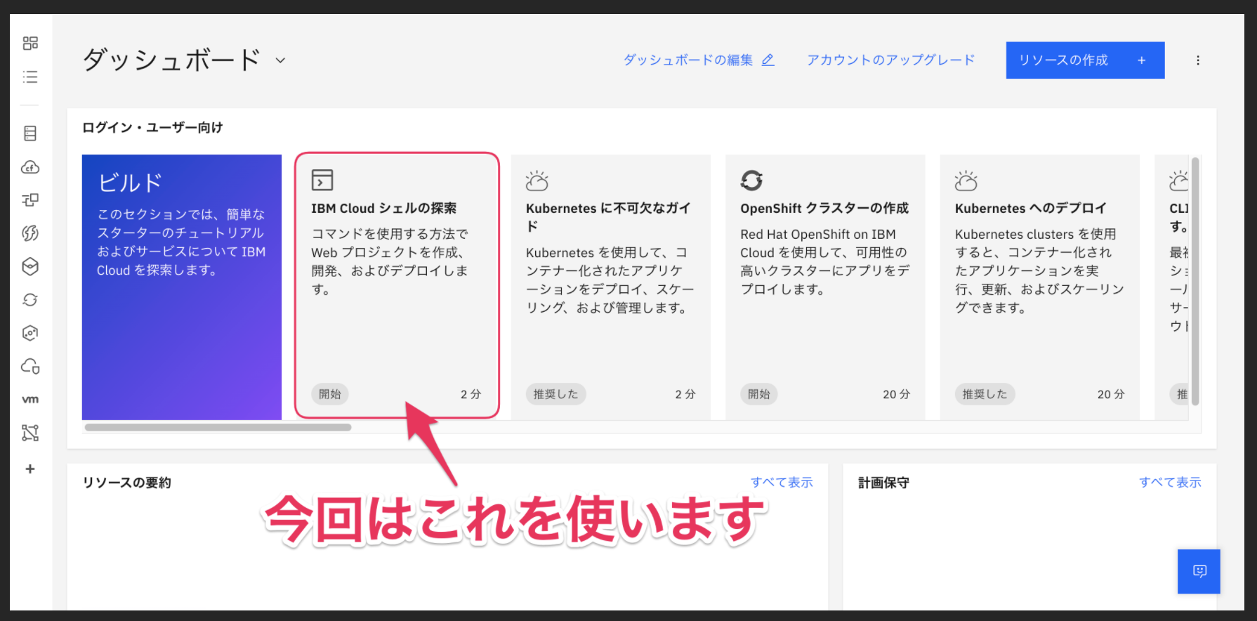Open the Cloud Foundry sidebar icon

[x=30, y=167]
